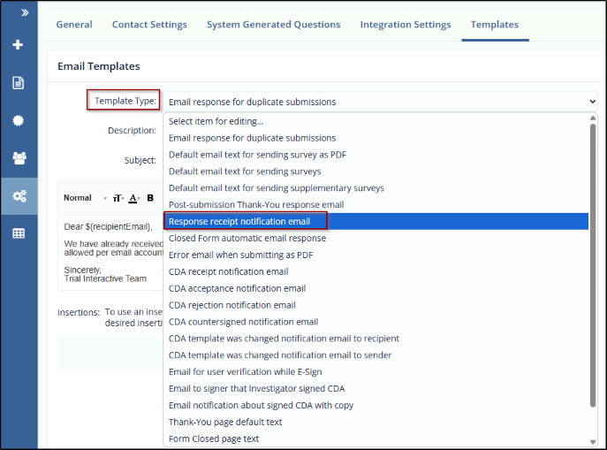
Task: Click the dropdown list scrollbar
Action: pyautogui.click(x=593, y=265)
